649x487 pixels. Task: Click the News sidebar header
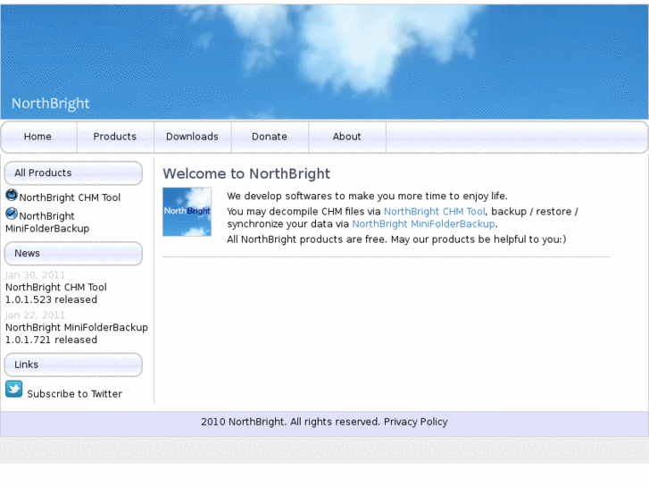click(x=73, y=254)
